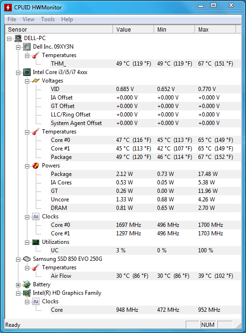Click the Voltages lightning icon

pyautogui.click(x=36, y=81)
